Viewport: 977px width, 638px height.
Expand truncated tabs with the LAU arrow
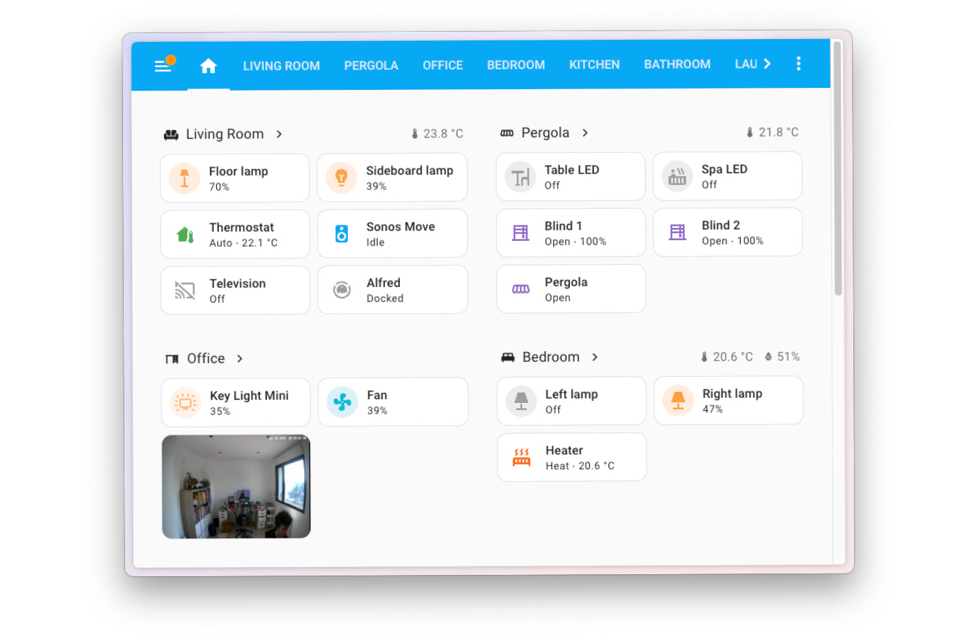click(x=766, y=63)
